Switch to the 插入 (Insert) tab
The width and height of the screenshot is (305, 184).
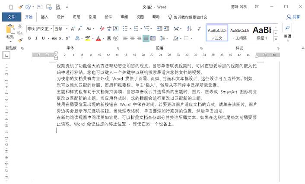tap(44, 17)
